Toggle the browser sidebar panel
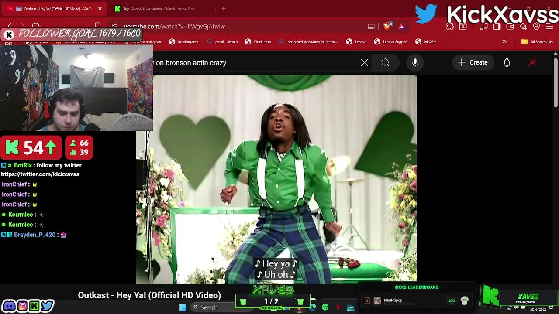 coord(497,27)
